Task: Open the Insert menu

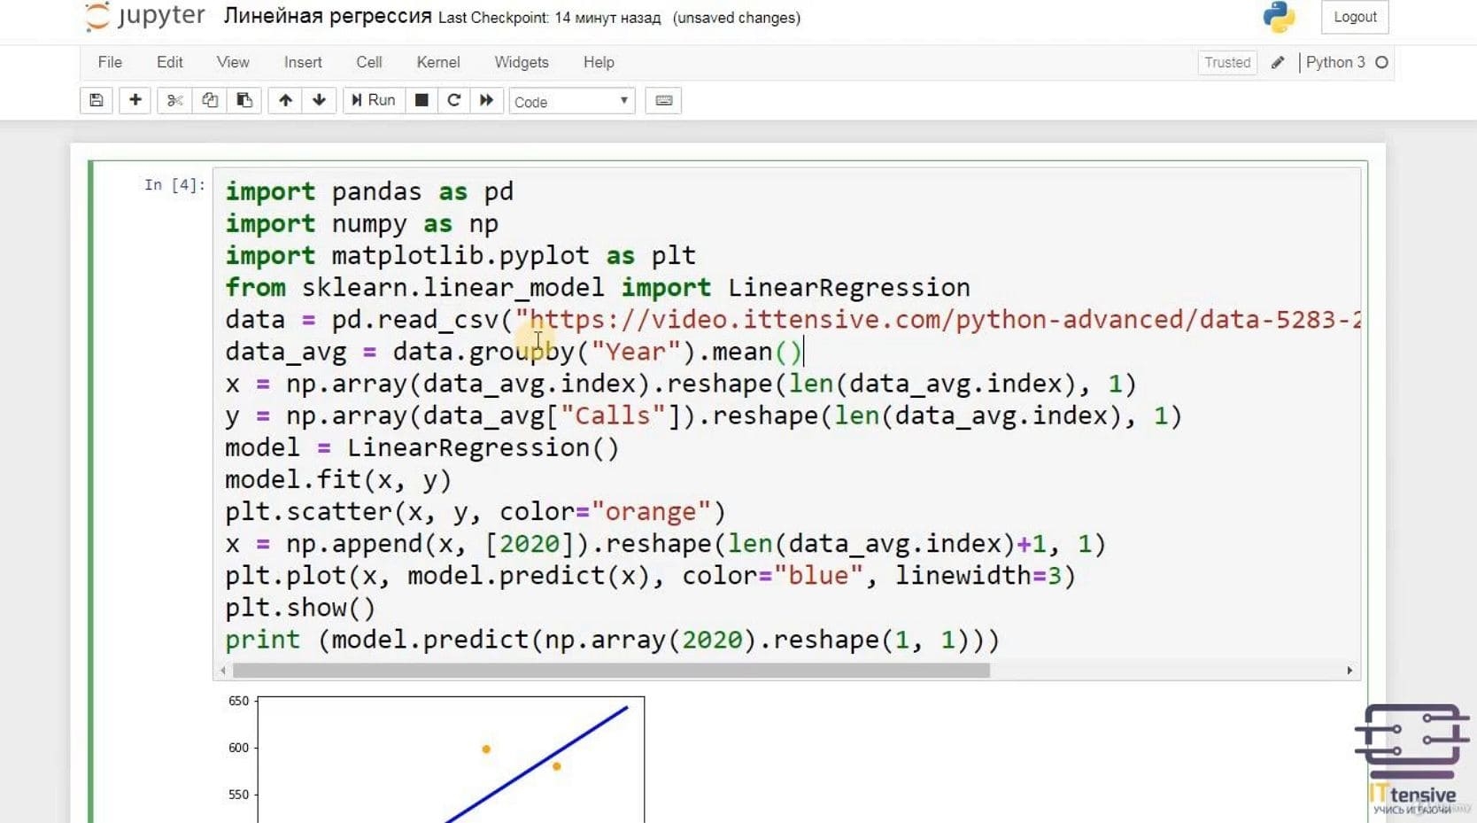Action: point(303,63)
